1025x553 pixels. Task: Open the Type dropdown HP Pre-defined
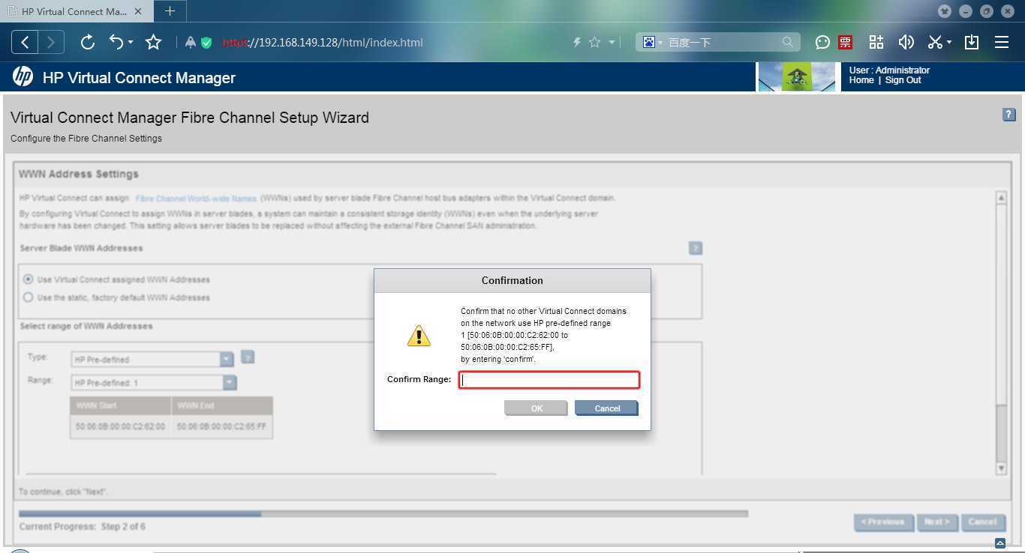tap(153, 360)
